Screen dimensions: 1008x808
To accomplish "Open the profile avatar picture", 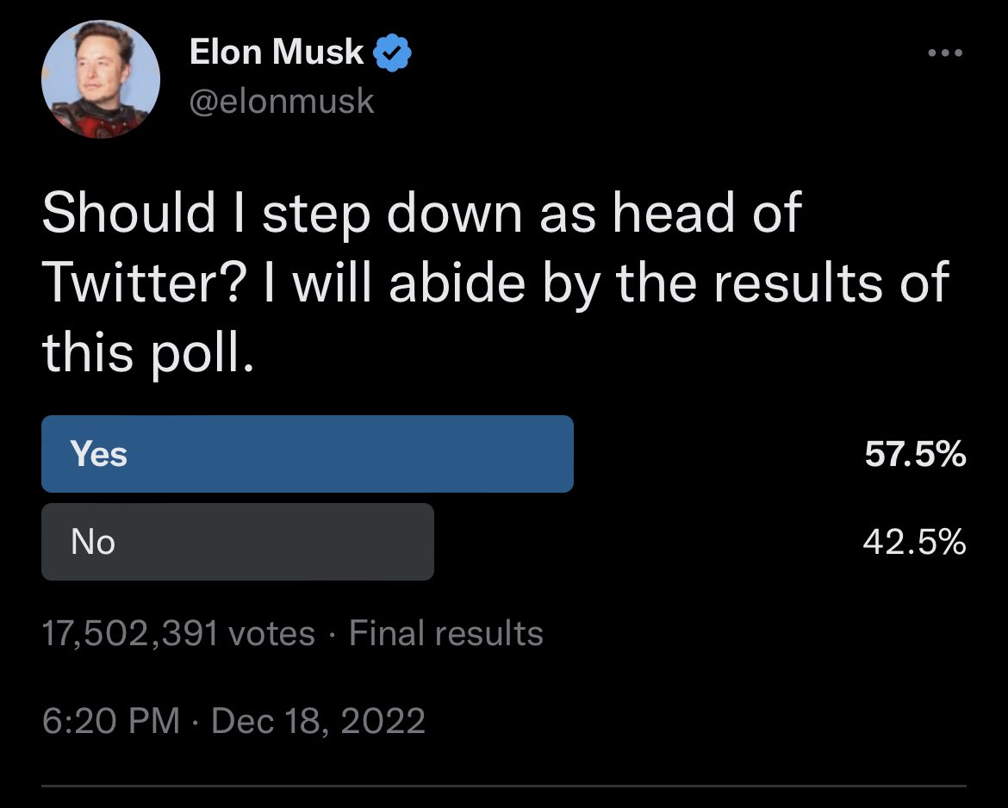I will tap(101, 78).
